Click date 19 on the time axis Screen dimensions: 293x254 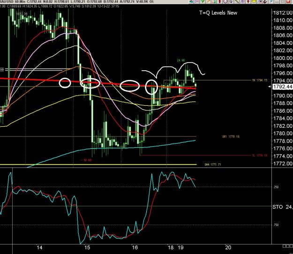point(180,247)
